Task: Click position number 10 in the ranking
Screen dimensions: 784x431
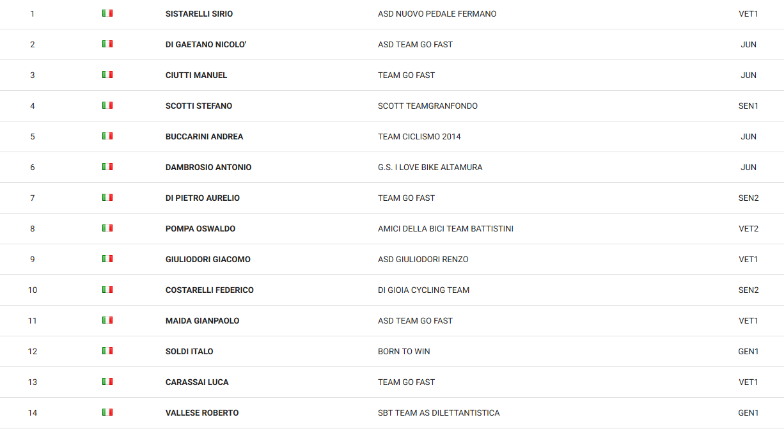Action: [x=33, y=290]
